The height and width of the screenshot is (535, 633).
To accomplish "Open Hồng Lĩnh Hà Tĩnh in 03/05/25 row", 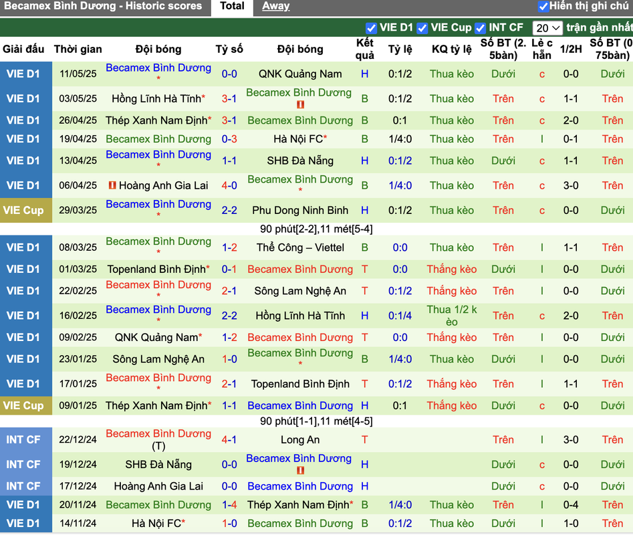I will tap(156, 98).
